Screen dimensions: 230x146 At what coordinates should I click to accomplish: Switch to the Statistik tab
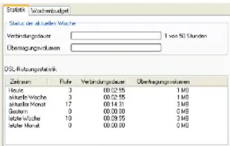[16, 10]
